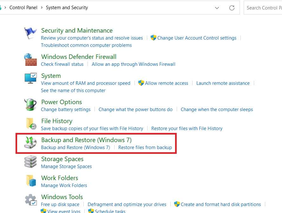282x213 pixels.
Task: Restore your files with File History
Action: click(x=187, y=128)
